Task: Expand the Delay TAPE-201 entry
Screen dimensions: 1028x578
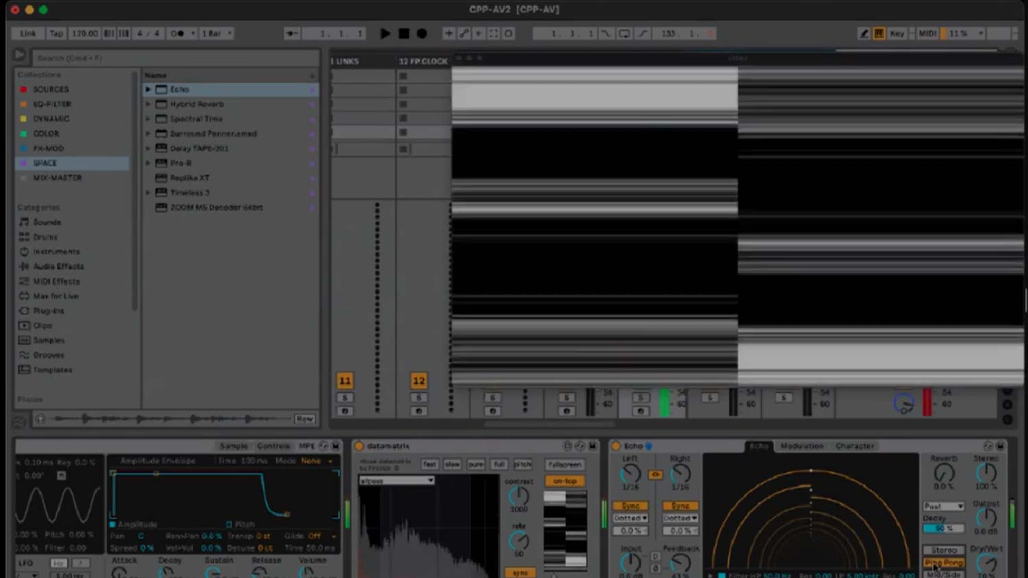Action: pos(148,148)
